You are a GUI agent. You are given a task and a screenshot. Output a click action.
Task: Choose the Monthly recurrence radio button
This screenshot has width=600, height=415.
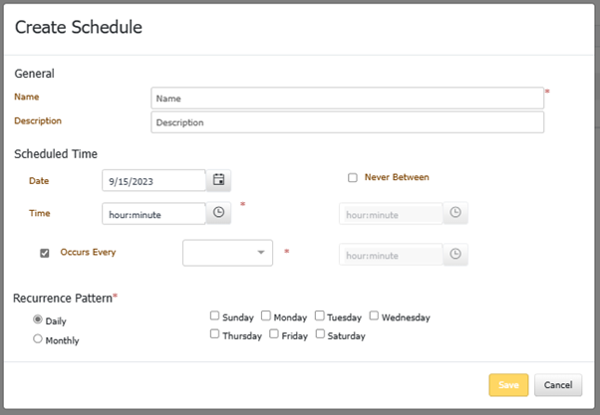[38, 339]
